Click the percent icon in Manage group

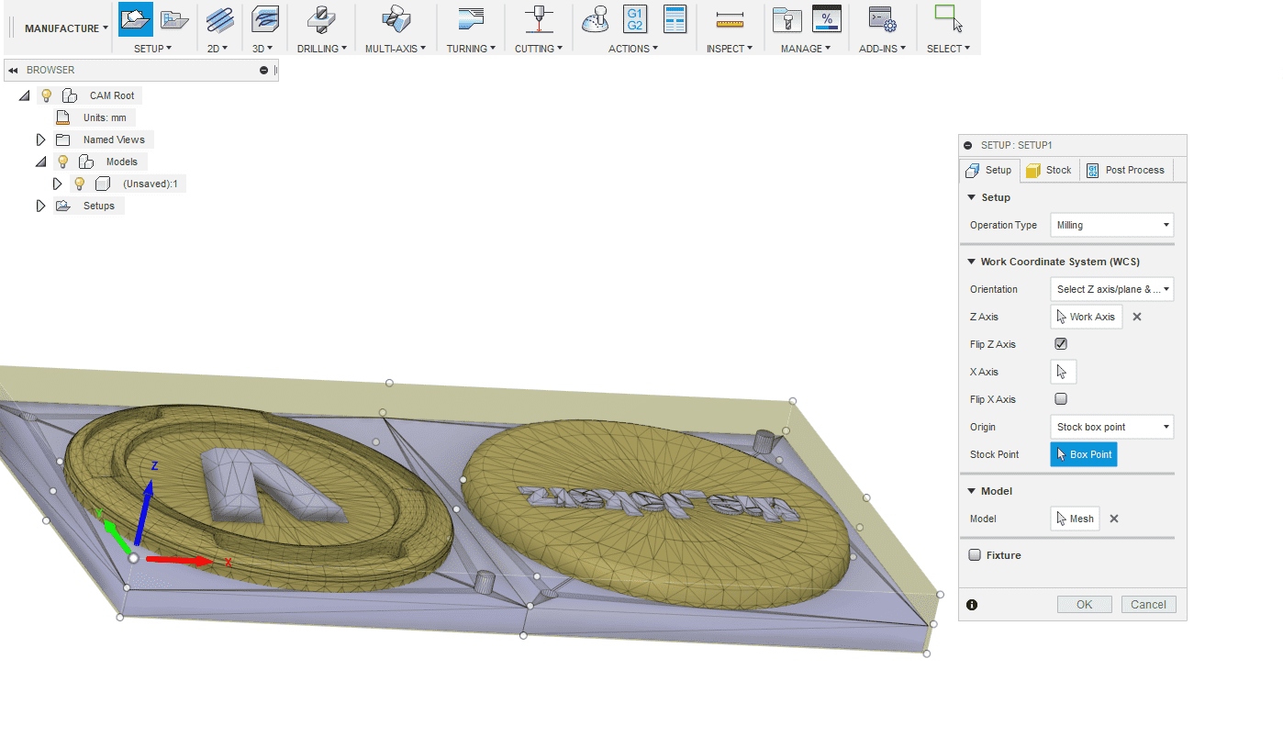pyautogui.click(x=827, y=18)
